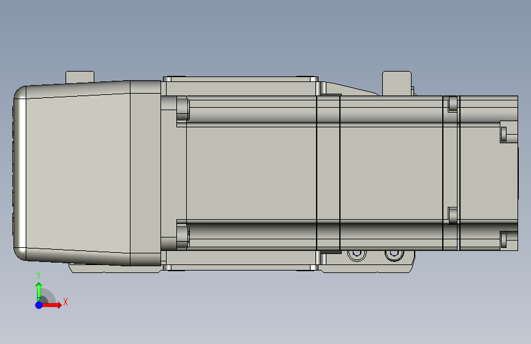Click the green "Y" triad label
This screenshot has width=531, height=344.
39,275
